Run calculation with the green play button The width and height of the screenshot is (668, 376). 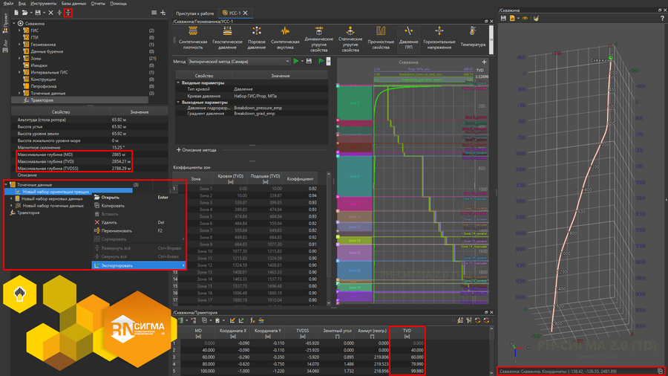[296, 61]
